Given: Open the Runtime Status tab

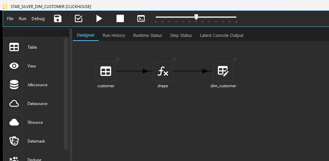Looking at the screenshot, I should coord(148,36).
